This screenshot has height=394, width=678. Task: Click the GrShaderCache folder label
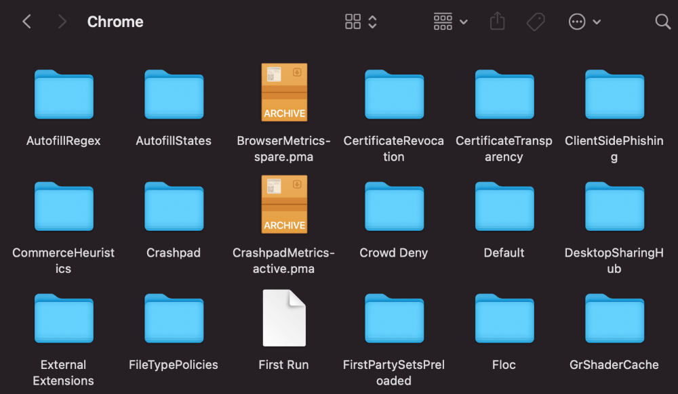614,365
